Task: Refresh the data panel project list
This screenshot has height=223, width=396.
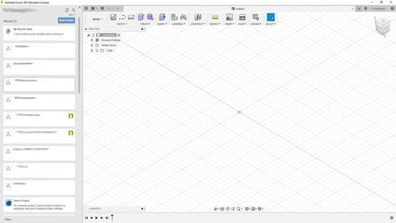Action: tap(67, 10)
